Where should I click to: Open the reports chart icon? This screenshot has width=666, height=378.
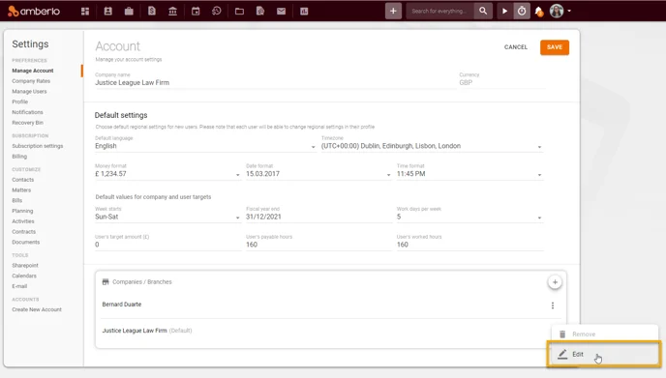(x=304, y=12)
